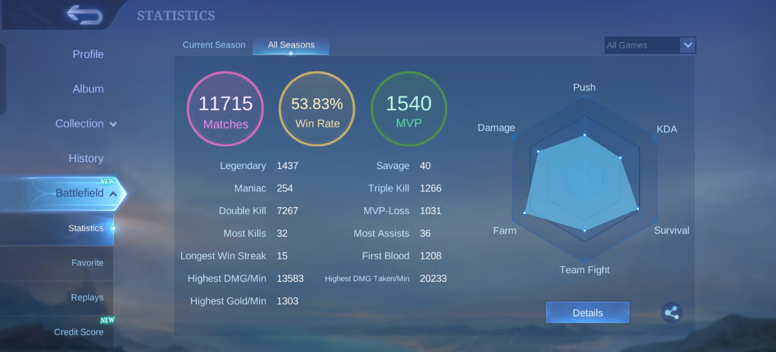Open the Album section
Viewport: 776px width, 352px height.
88,89
